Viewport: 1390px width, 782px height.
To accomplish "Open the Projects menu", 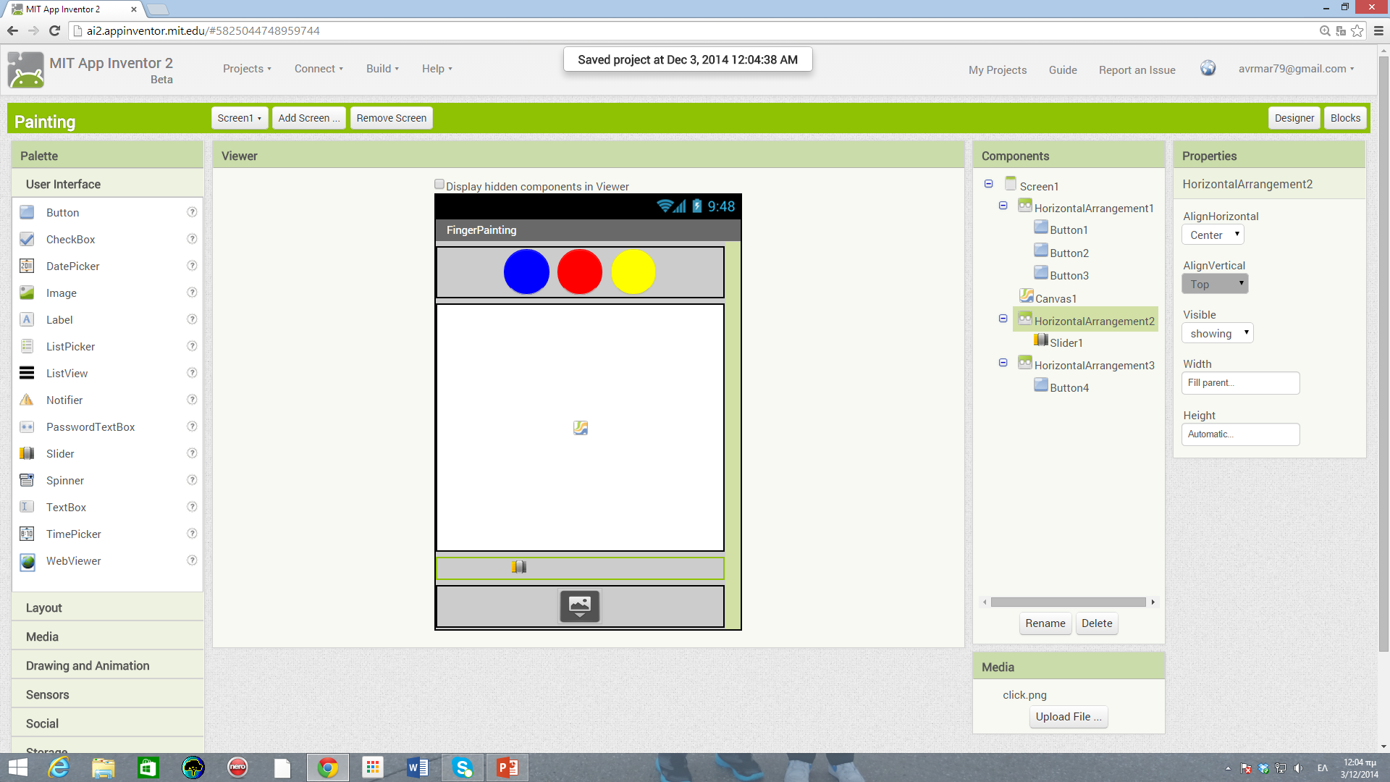I will pyautogui.click(x=247, y=69).
